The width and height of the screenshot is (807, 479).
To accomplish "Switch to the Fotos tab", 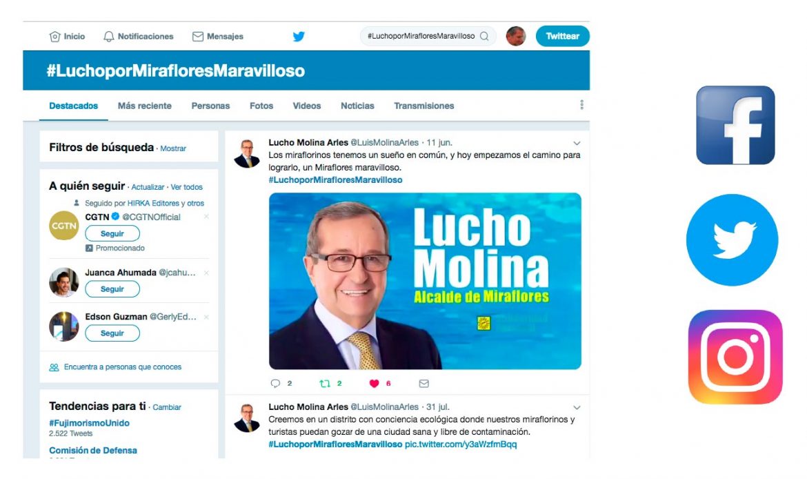I will coord(261,106).
